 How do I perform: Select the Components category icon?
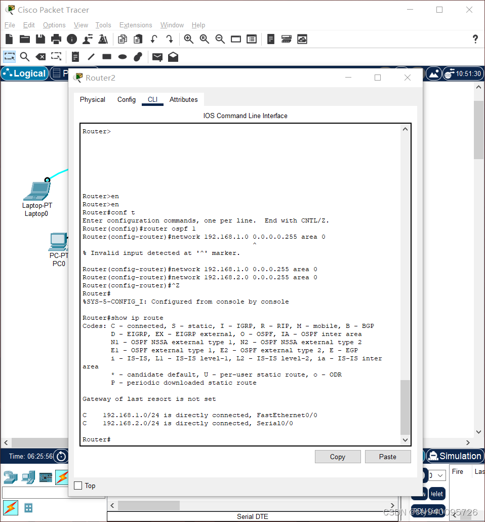tap(46, 477)
